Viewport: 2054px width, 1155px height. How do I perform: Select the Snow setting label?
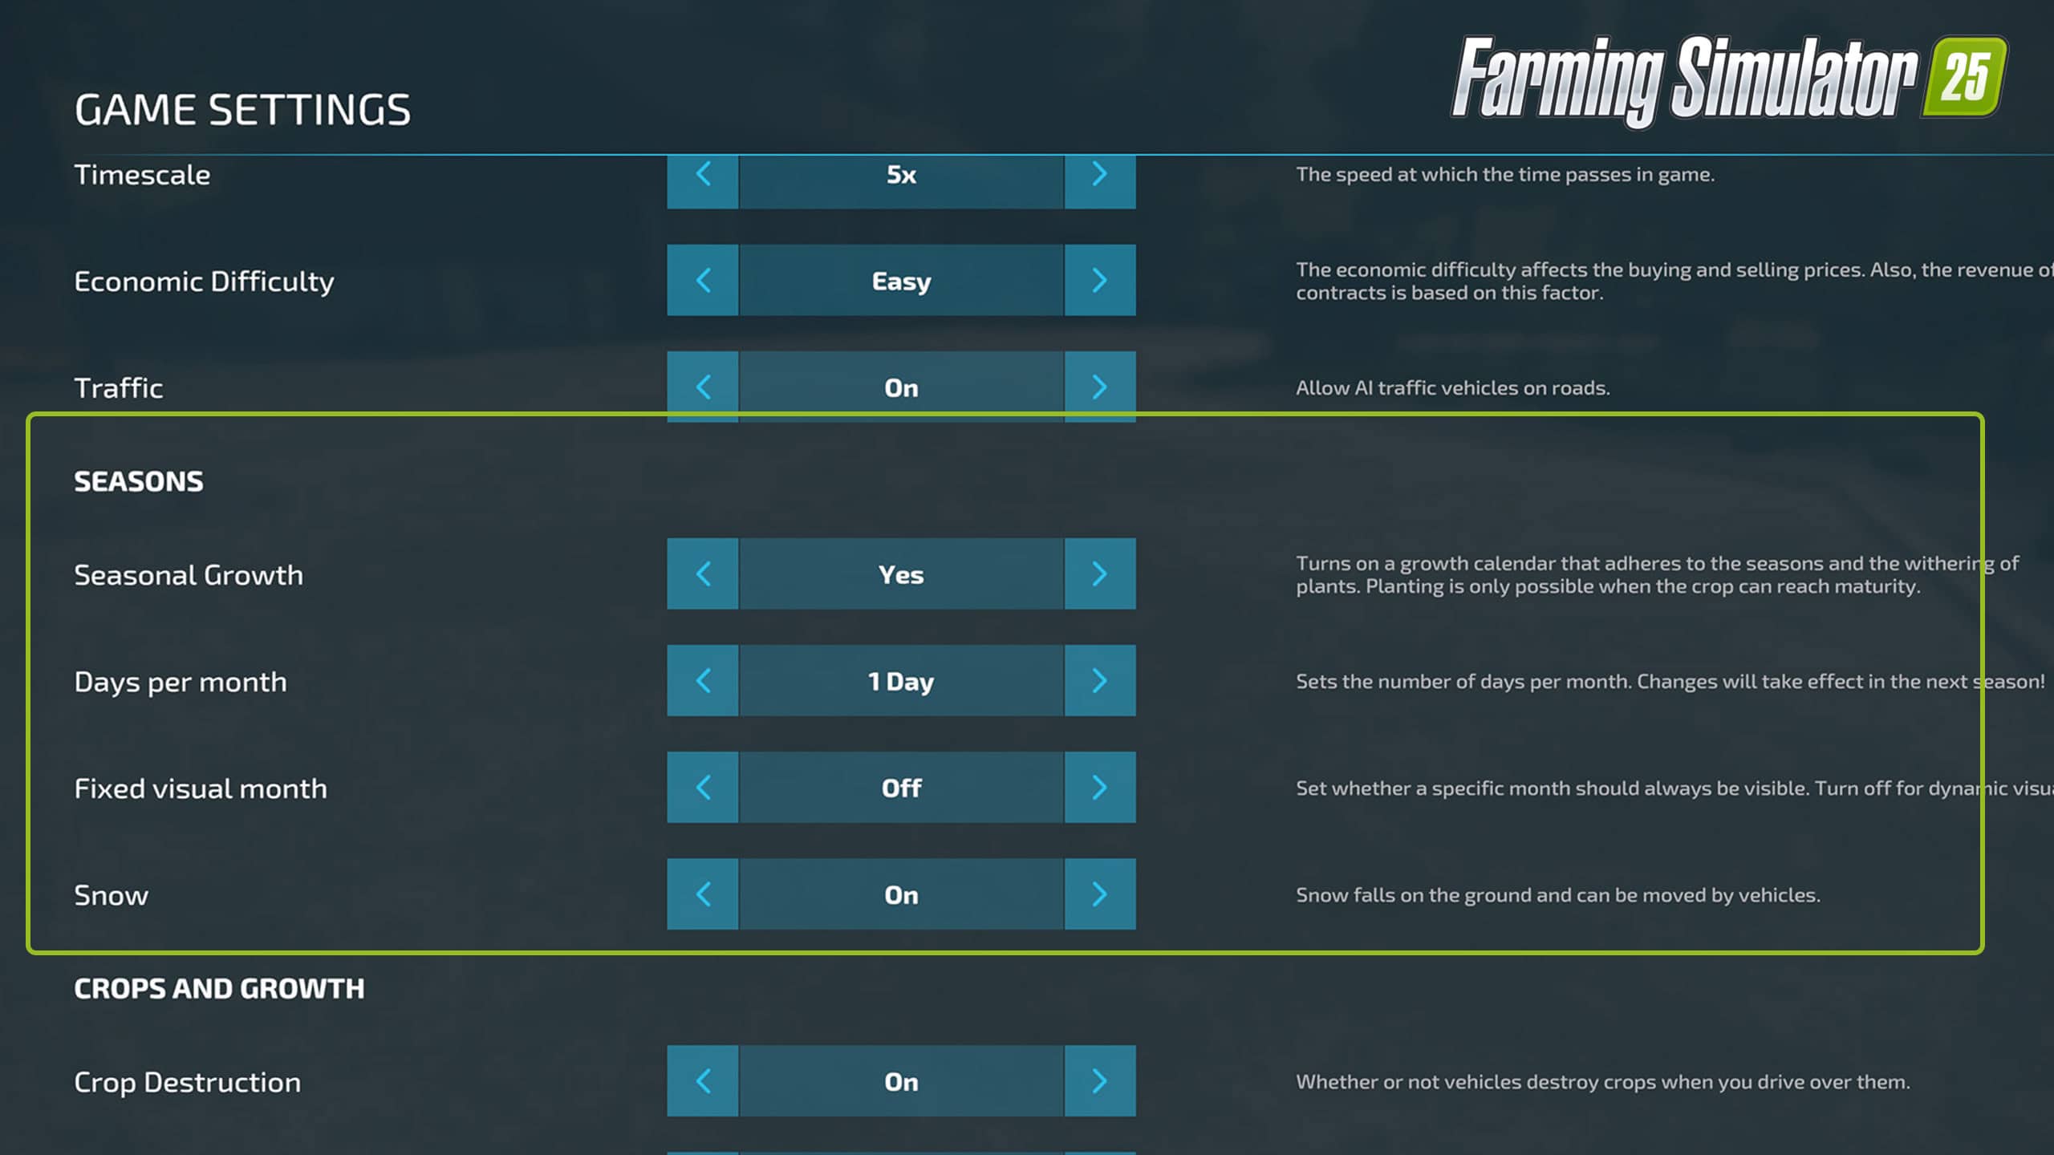[x=112, y=895]
